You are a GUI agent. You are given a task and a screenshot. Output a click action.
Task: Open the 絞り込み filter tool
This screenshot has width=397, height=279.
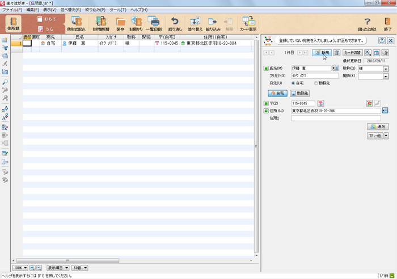pyautogui.click(x=213, y=23)
